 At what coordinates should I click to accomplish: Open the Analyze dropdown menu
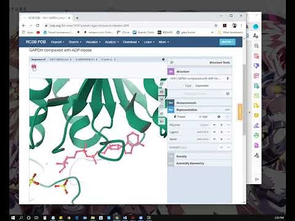click(112, 42)
